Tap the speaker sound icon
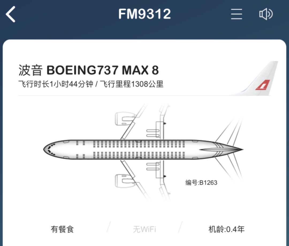The width and height of the screenshot is (289, 246). [266, 14]
